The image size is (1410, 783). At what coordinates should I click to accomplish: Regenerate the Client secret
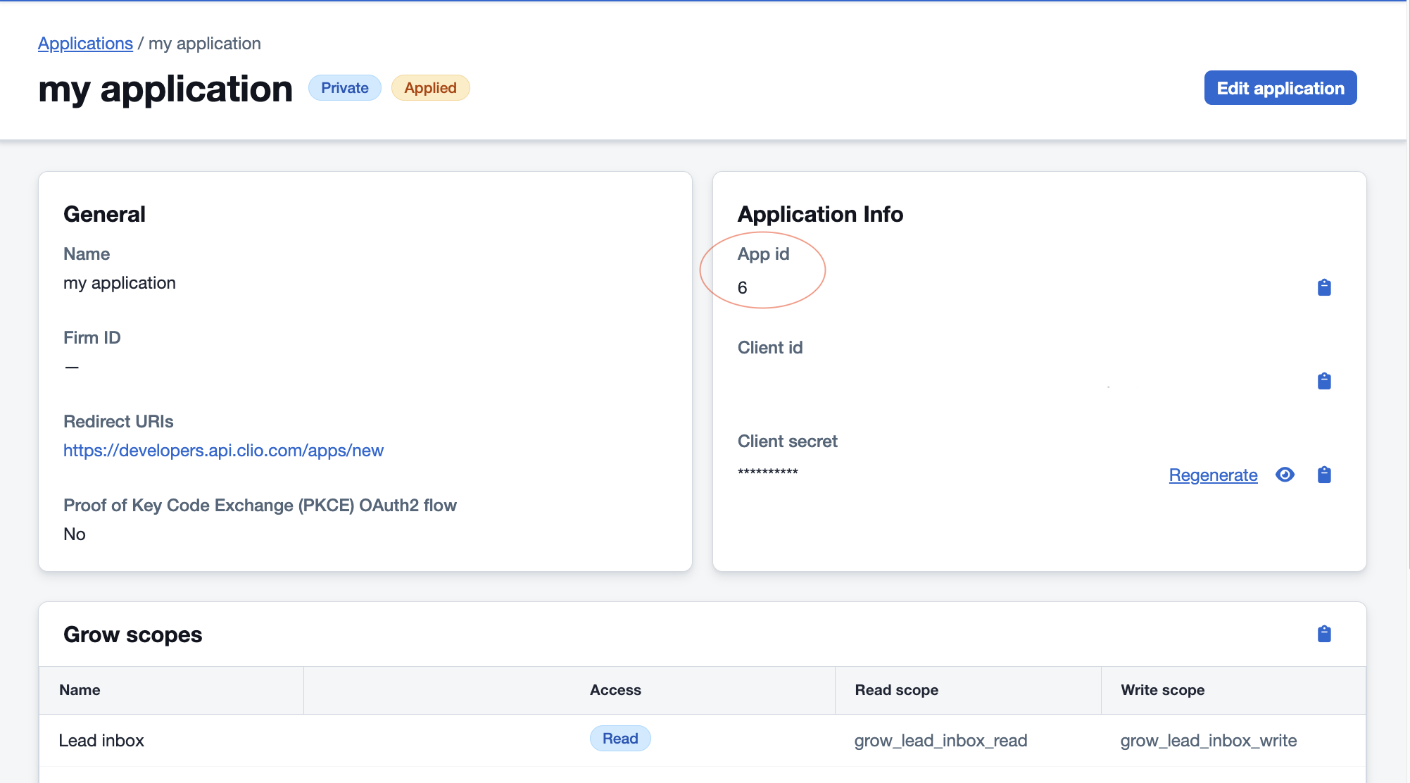click(x=1212, y=475)
